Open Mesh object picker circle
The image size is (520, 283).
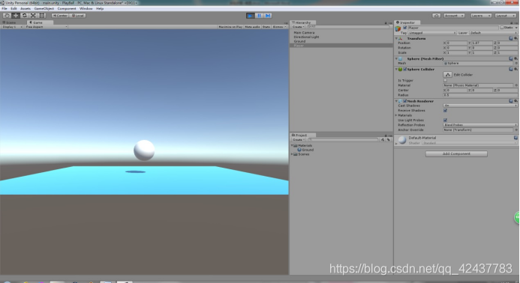516,63
